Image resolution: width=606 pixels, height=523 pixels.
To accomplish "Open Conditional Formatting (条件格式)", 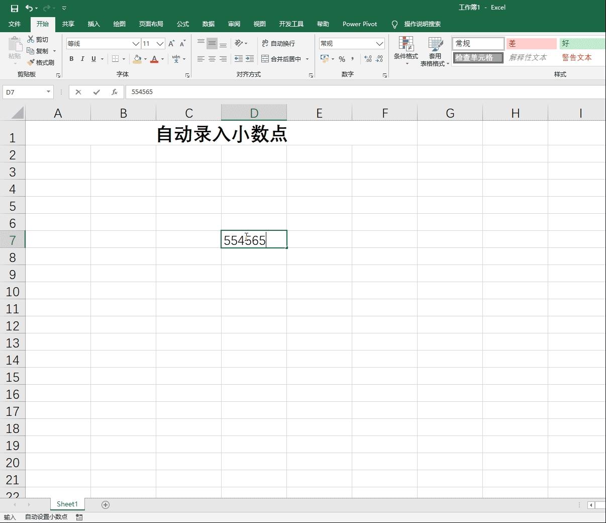I will 406,49.
